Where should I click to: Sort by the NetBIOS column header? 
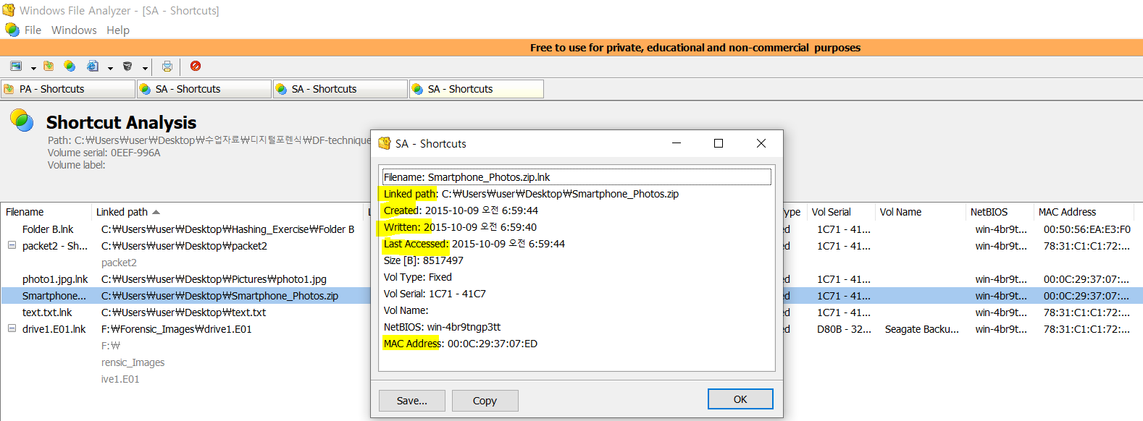pyautogui.click(x=1000, y=212)
